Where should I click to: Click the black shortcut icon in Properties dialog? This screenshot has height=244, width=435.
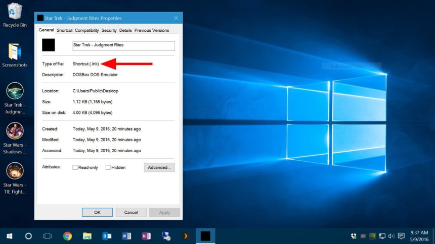tap(48, 45)
